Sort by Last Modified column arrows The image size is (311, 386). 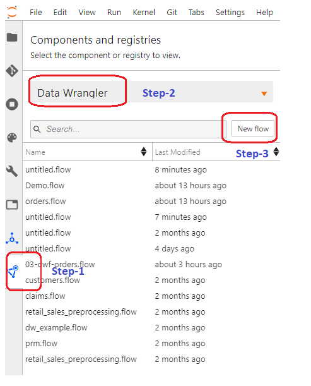pyautogui.click(x=276, y=152)
